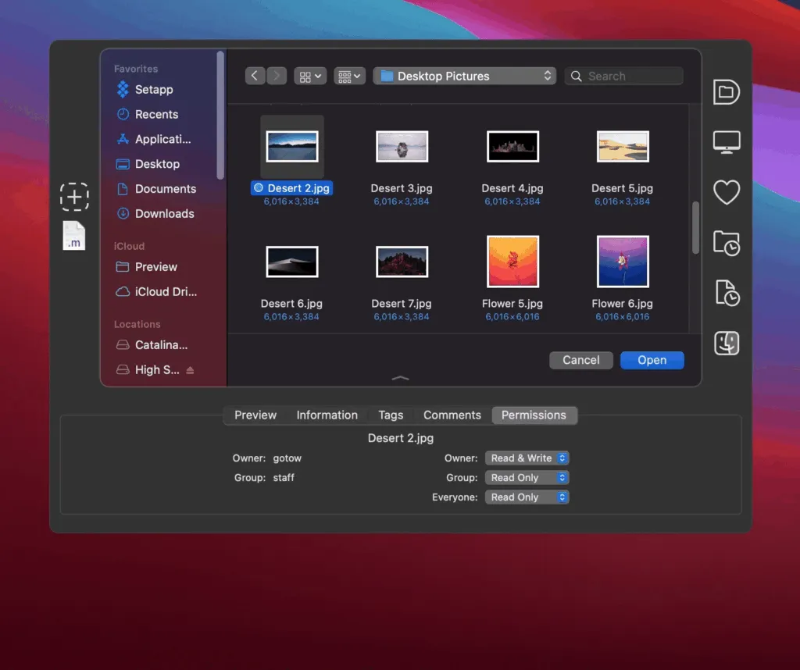Open the Recent Files document icon
Viewport: 800px width, 670px height.
(x=727, y=293)
